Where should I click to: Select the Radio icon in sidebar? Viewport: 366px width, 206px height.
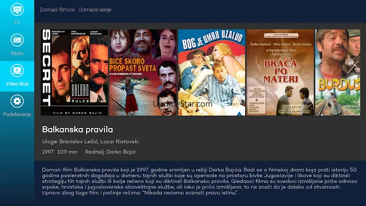[17, 40]
